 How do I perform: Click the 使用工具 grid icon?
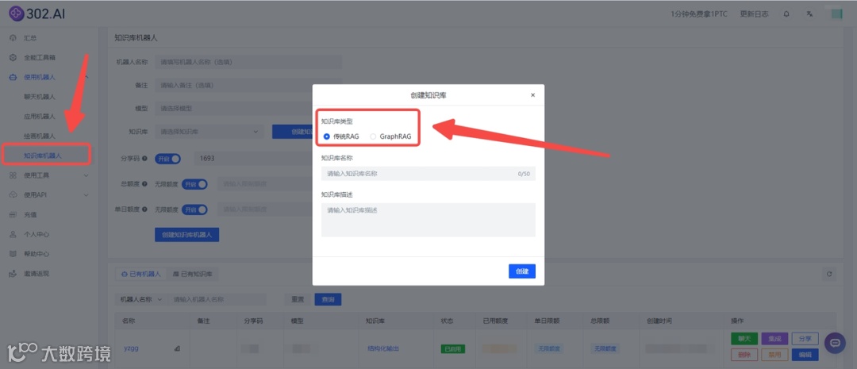point(13,175)
